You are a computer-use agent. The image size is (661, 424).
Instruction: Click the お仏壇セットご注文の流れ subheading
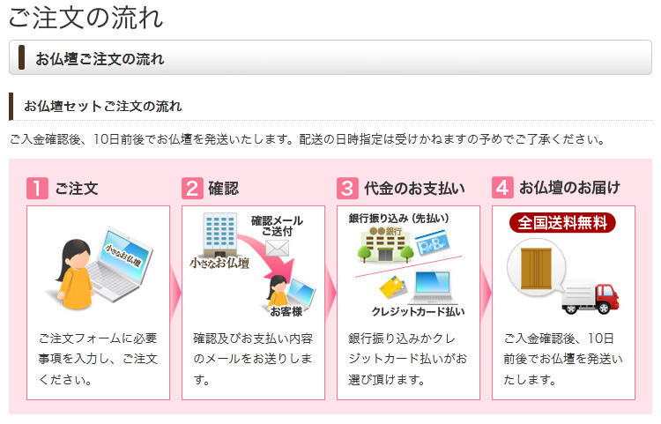coord(103,106)
